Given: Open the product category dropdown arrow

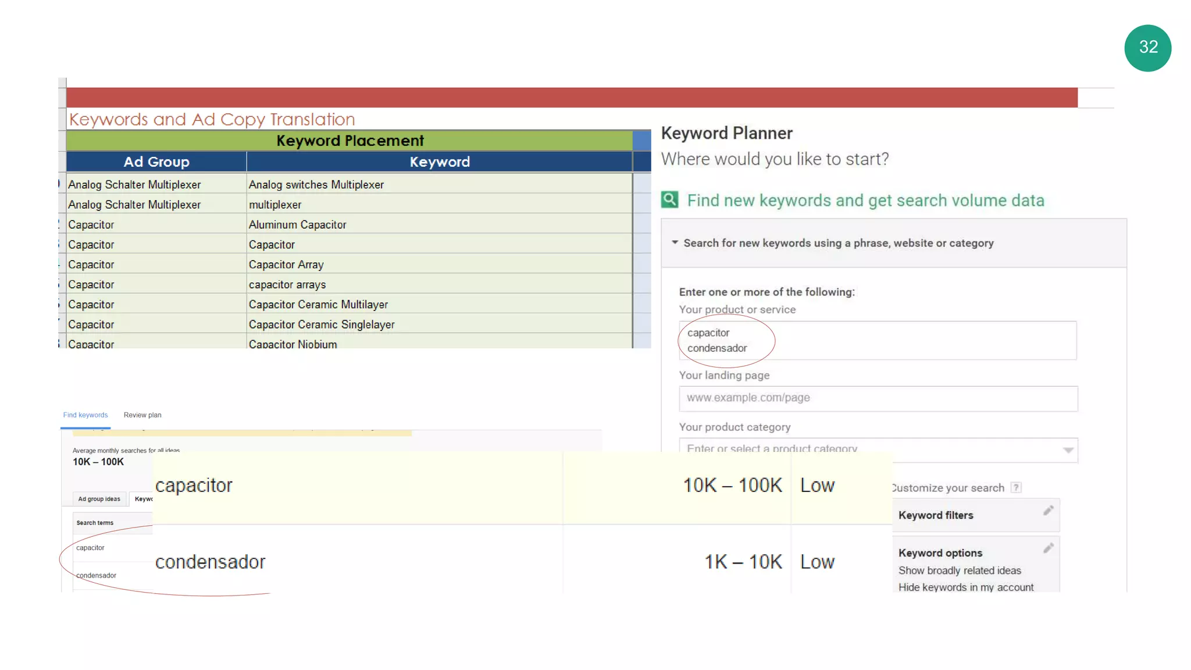Looking at the screenshot, I should click(x=1068, y=450).
